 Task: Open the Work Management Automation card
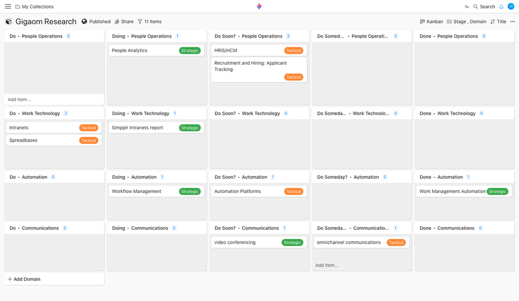click(464, 191)
